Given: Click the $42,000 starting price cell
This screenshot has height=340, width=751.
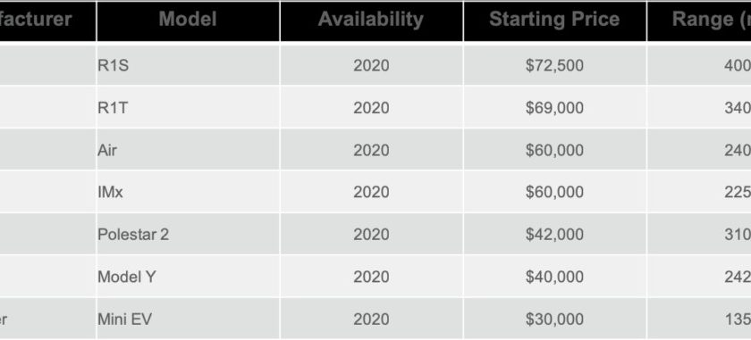Looking at the screenshot, I should (x=554, y=235).
